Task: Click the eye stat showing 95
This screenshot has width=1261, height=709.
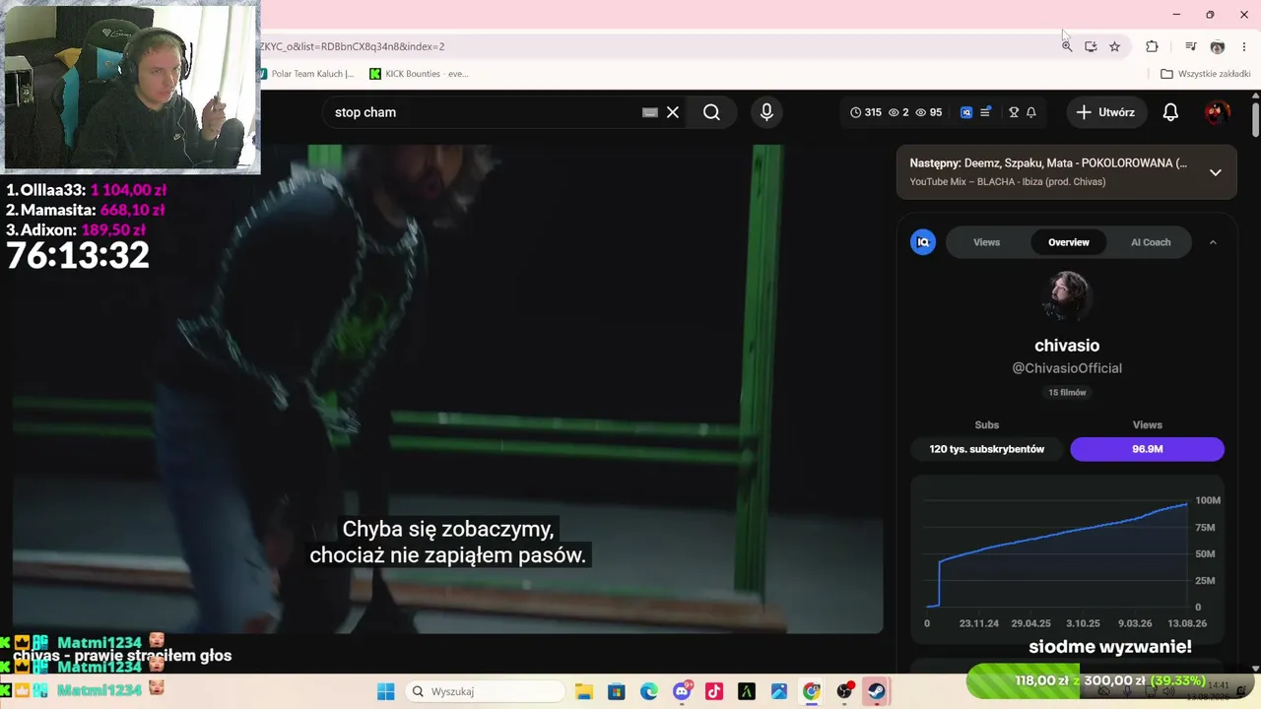Action: 928,112
